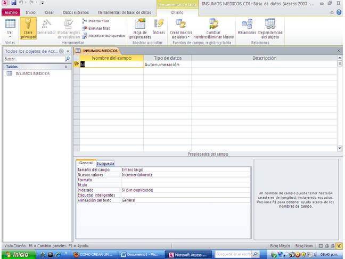Click the Nombre del campo column header
Screen dimensions: 345x259
click(x=111, y=58)
